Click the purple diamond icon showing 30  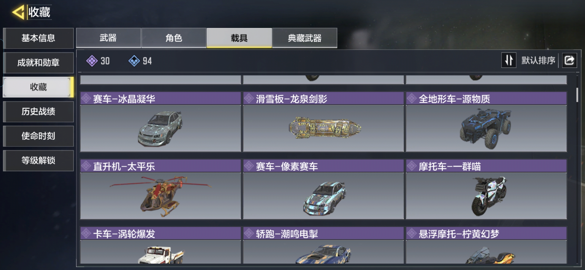[x=92, y=61]
